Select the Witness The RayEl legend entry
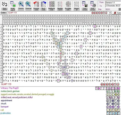Image resolution: width=121 pixels, height=115 pixels. click(10, 88)
